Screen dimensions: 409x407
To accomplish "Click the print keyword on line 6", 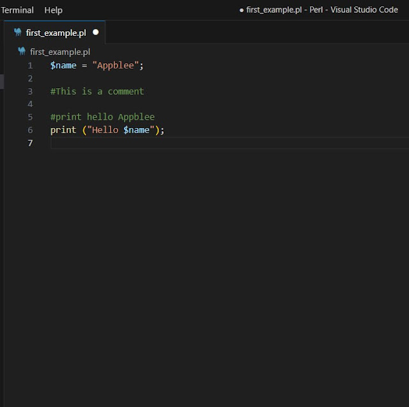I will (x=63, y=130).
